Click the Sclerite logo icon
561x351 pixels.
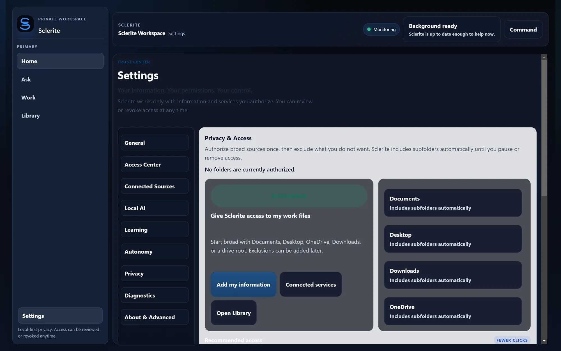(25, 24)
